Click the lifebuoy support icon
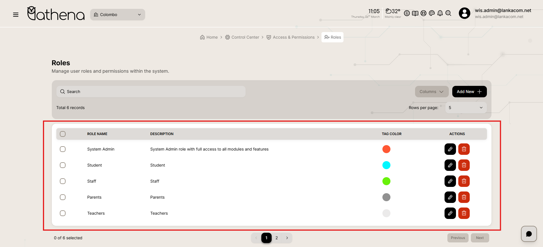 click(423, 13)
